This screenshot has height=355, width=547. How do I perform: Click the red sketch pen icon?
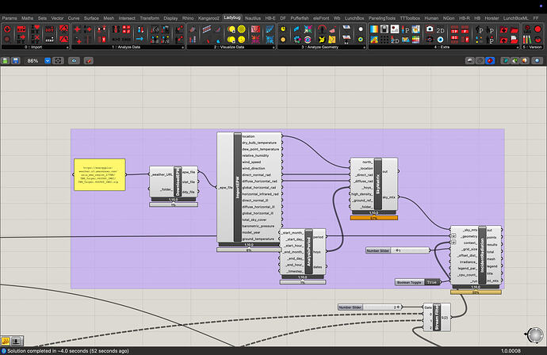[x=89, y=61]
